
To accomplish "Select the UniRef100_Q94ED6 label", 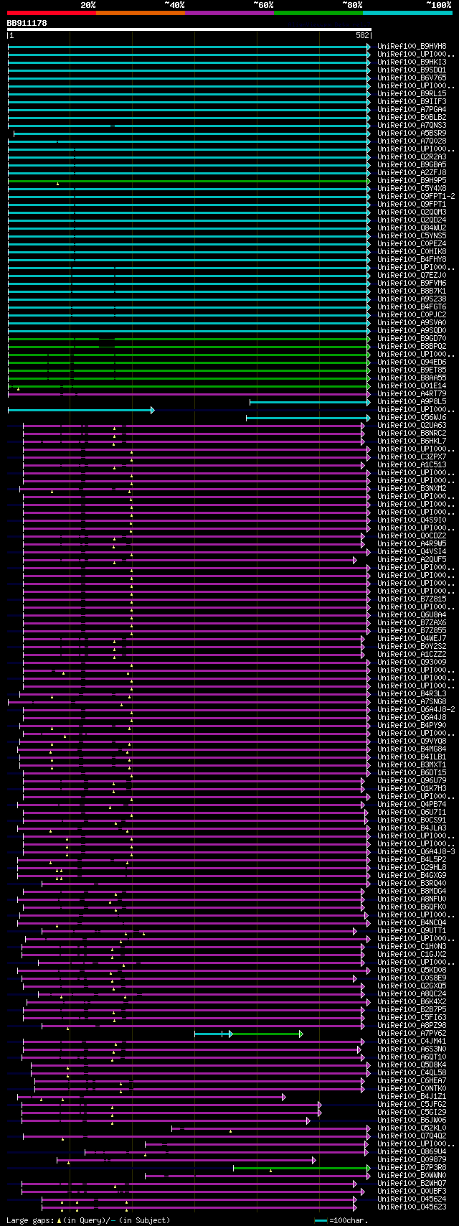I will (412, 362).
